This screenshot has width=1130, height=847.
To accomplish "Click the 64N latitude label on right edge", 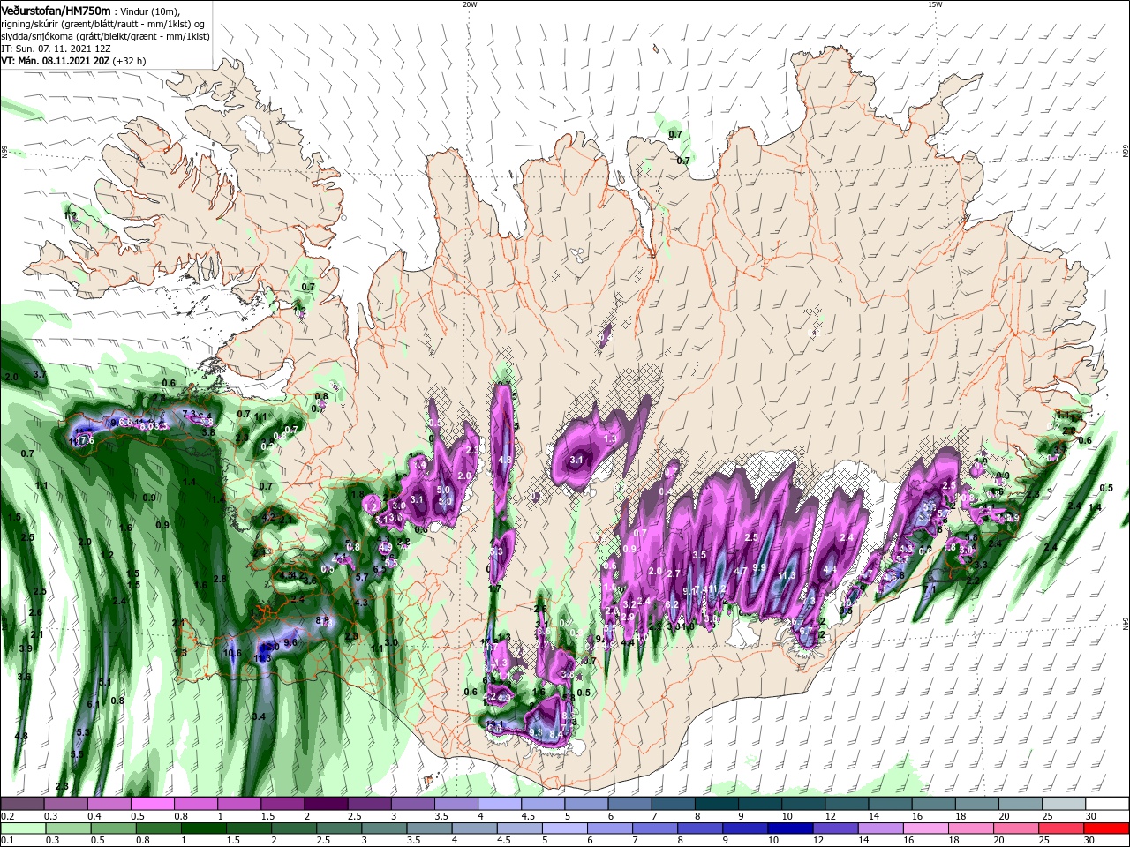I will pos(1126,623).
